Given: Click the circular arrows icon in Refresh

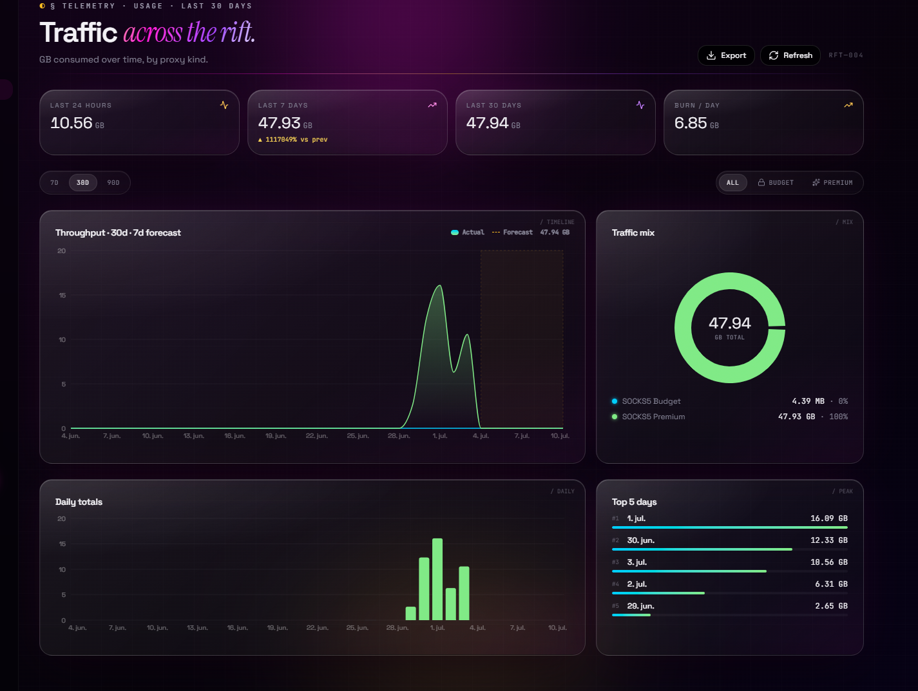Looking at the screenshot, I should pyautogui.click(x=774, y=55).
